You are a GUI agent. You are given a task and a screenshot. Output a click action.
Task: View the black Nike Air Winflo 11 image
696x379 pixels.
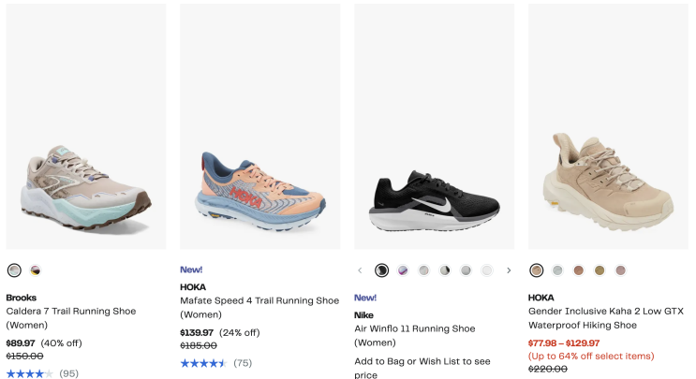(x=434, y=126)
